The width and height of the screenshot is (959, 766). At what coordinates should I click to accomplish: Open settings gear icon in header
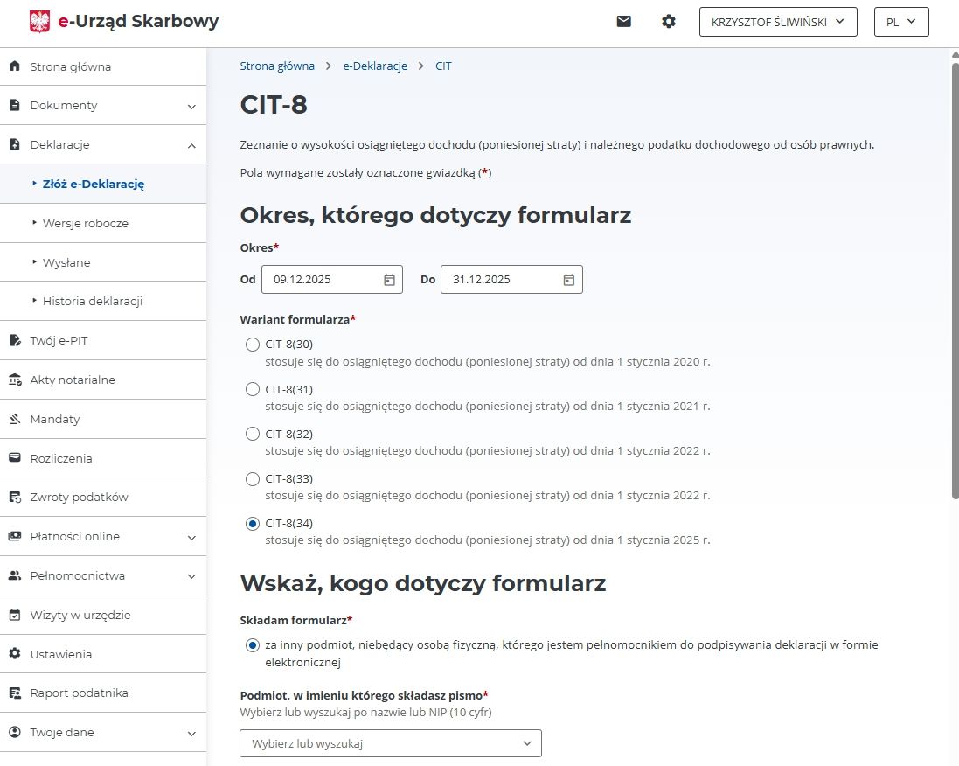(x=669, y=22)
